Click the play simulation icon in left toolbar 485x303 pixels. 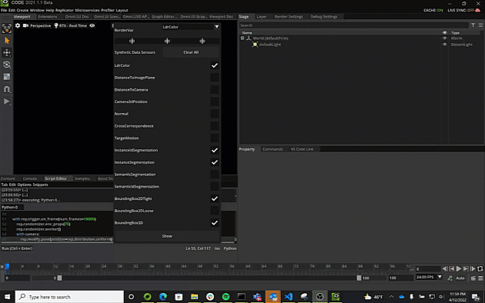coord(7,102)
